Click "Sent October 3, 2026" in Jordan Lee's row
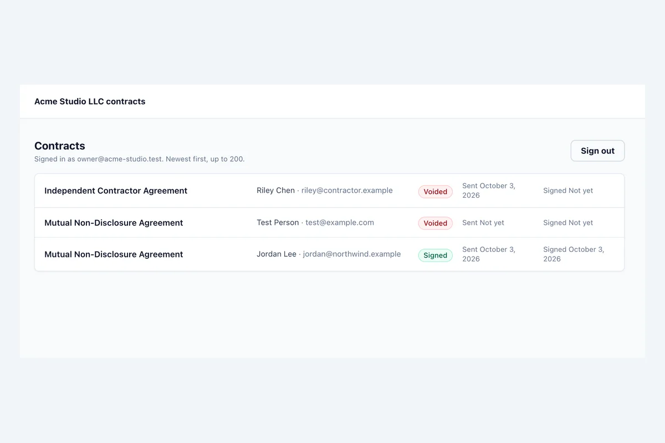This screenshot has height=443, width=665. [x=490, y=254]
